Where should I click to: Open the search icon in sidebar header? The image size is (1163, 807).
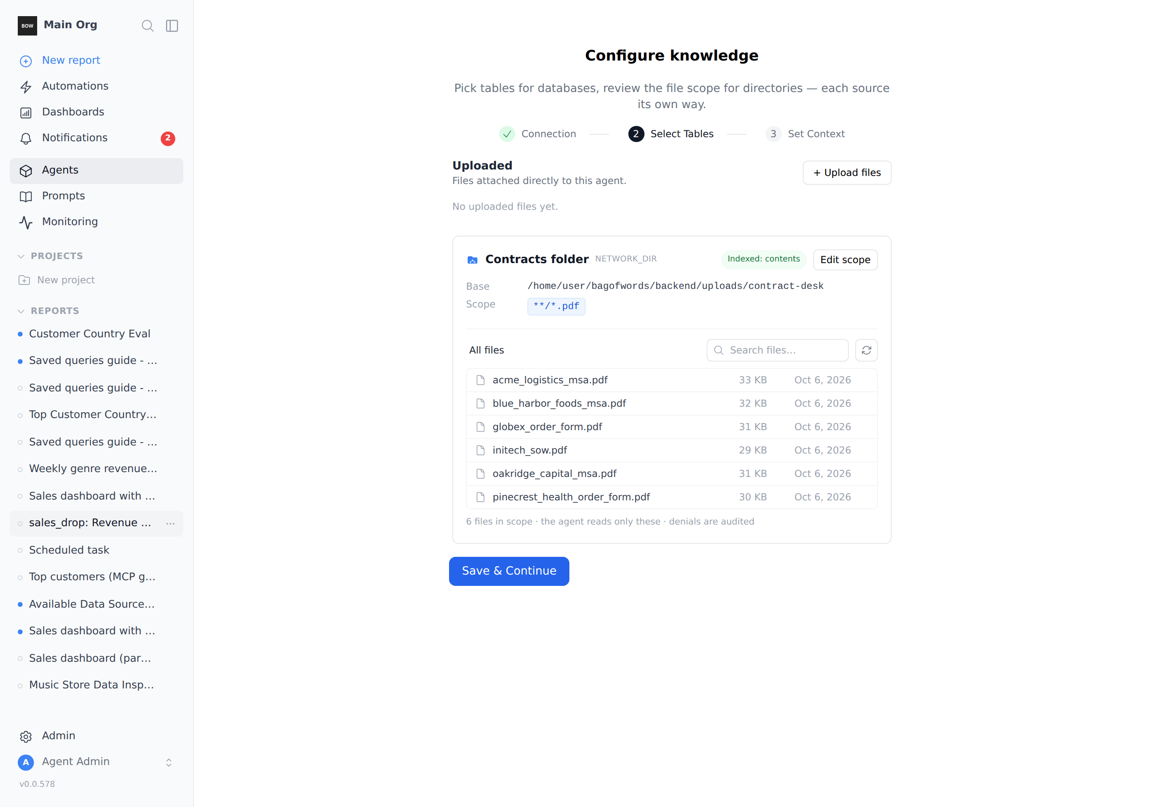pos(147,26)
